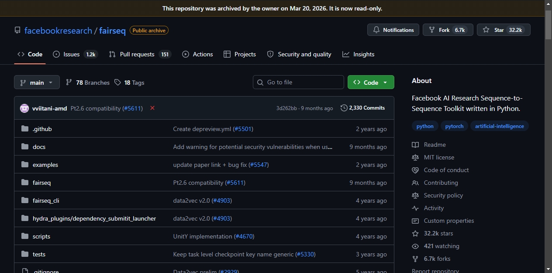View the 6.7k forks link
The height and width of the screenshot is (273, 552).
(437, 259)
